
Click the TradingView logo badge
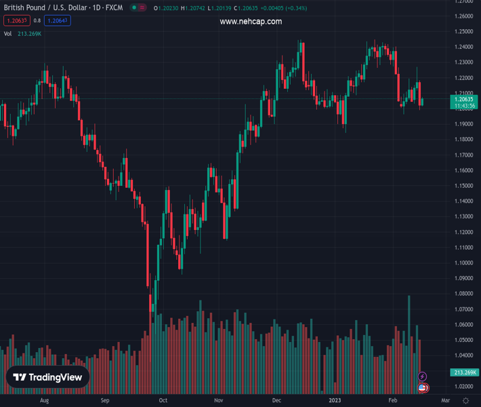tap(47, 377)
